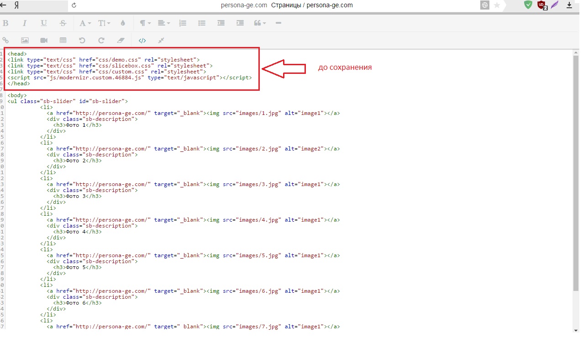Click the Фото 6 heading line
583x337 pixels.
pos(78,303)
